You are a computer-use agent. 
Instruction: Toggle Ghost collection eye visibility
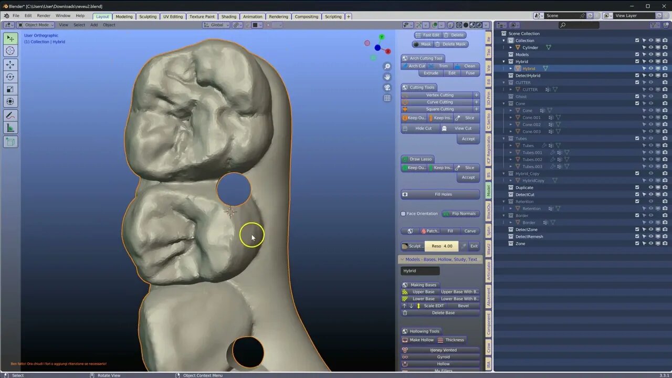[x=651, y=97]
